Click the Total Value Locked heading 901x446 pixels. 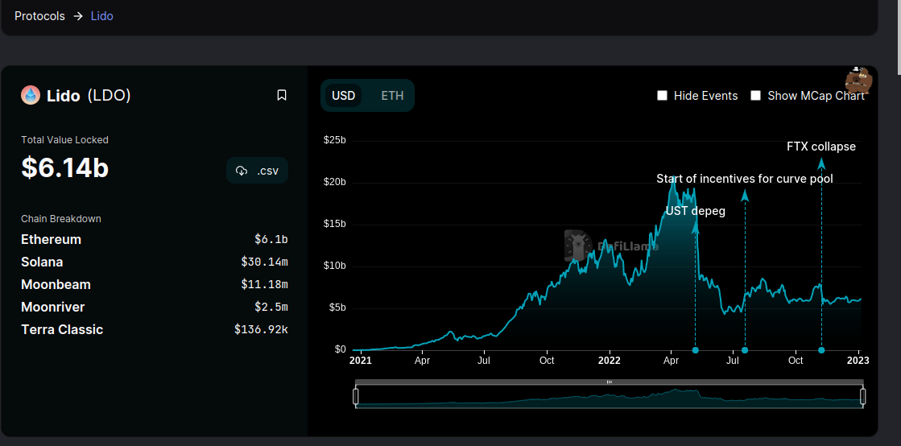click(65, 139)
